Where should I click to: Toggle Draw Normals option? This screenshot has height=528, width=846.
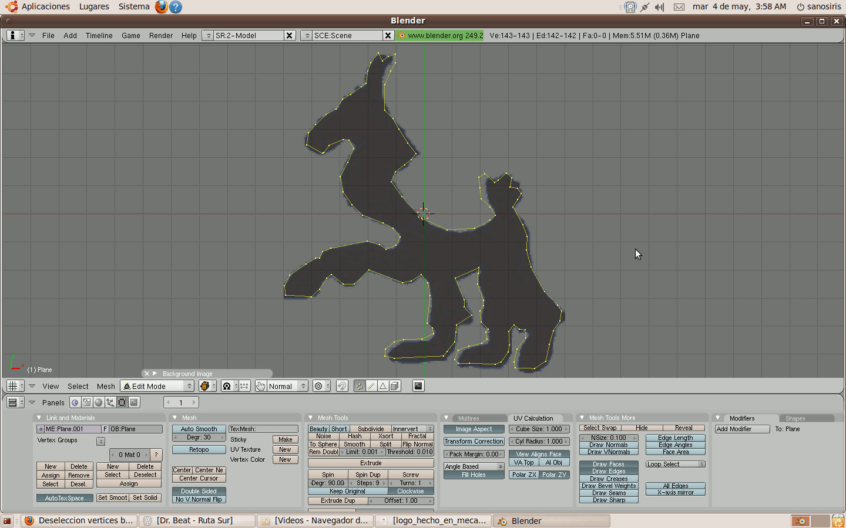pyautogui.click(x=609, y=445)
